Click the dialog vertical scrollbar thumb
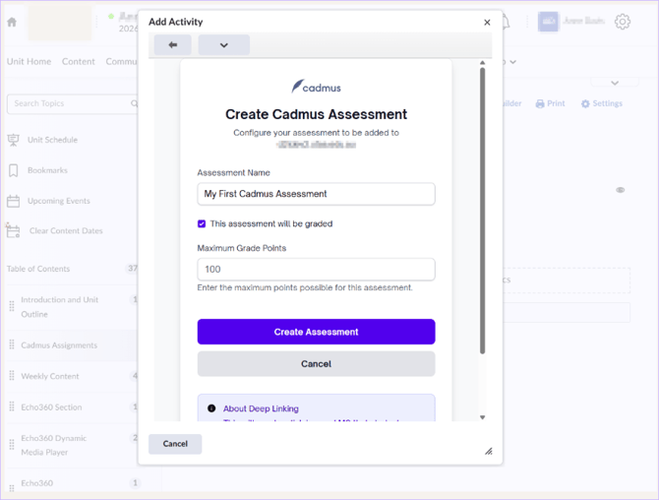659x500 pixels. (x=483, y=211)
